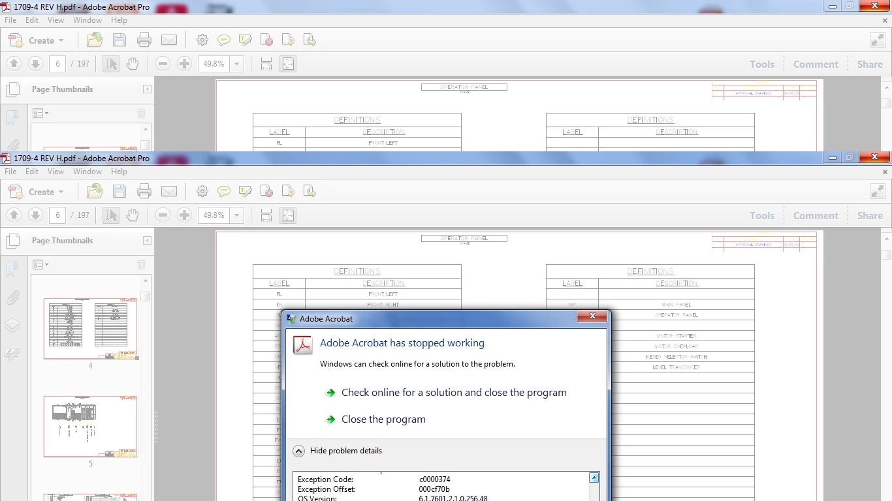Open thumbnails options dropdown in back window

(40, 113)
